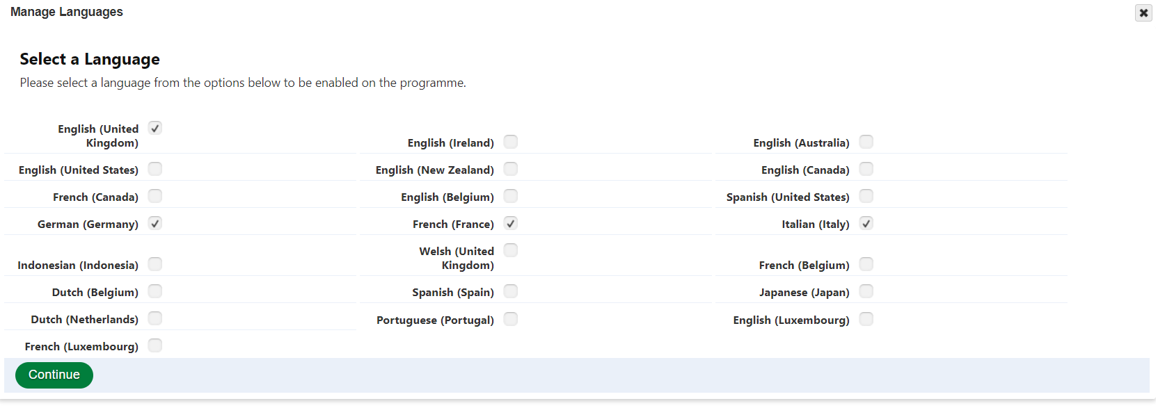Enable English (Ireland) language checkbox

point(511,142)
